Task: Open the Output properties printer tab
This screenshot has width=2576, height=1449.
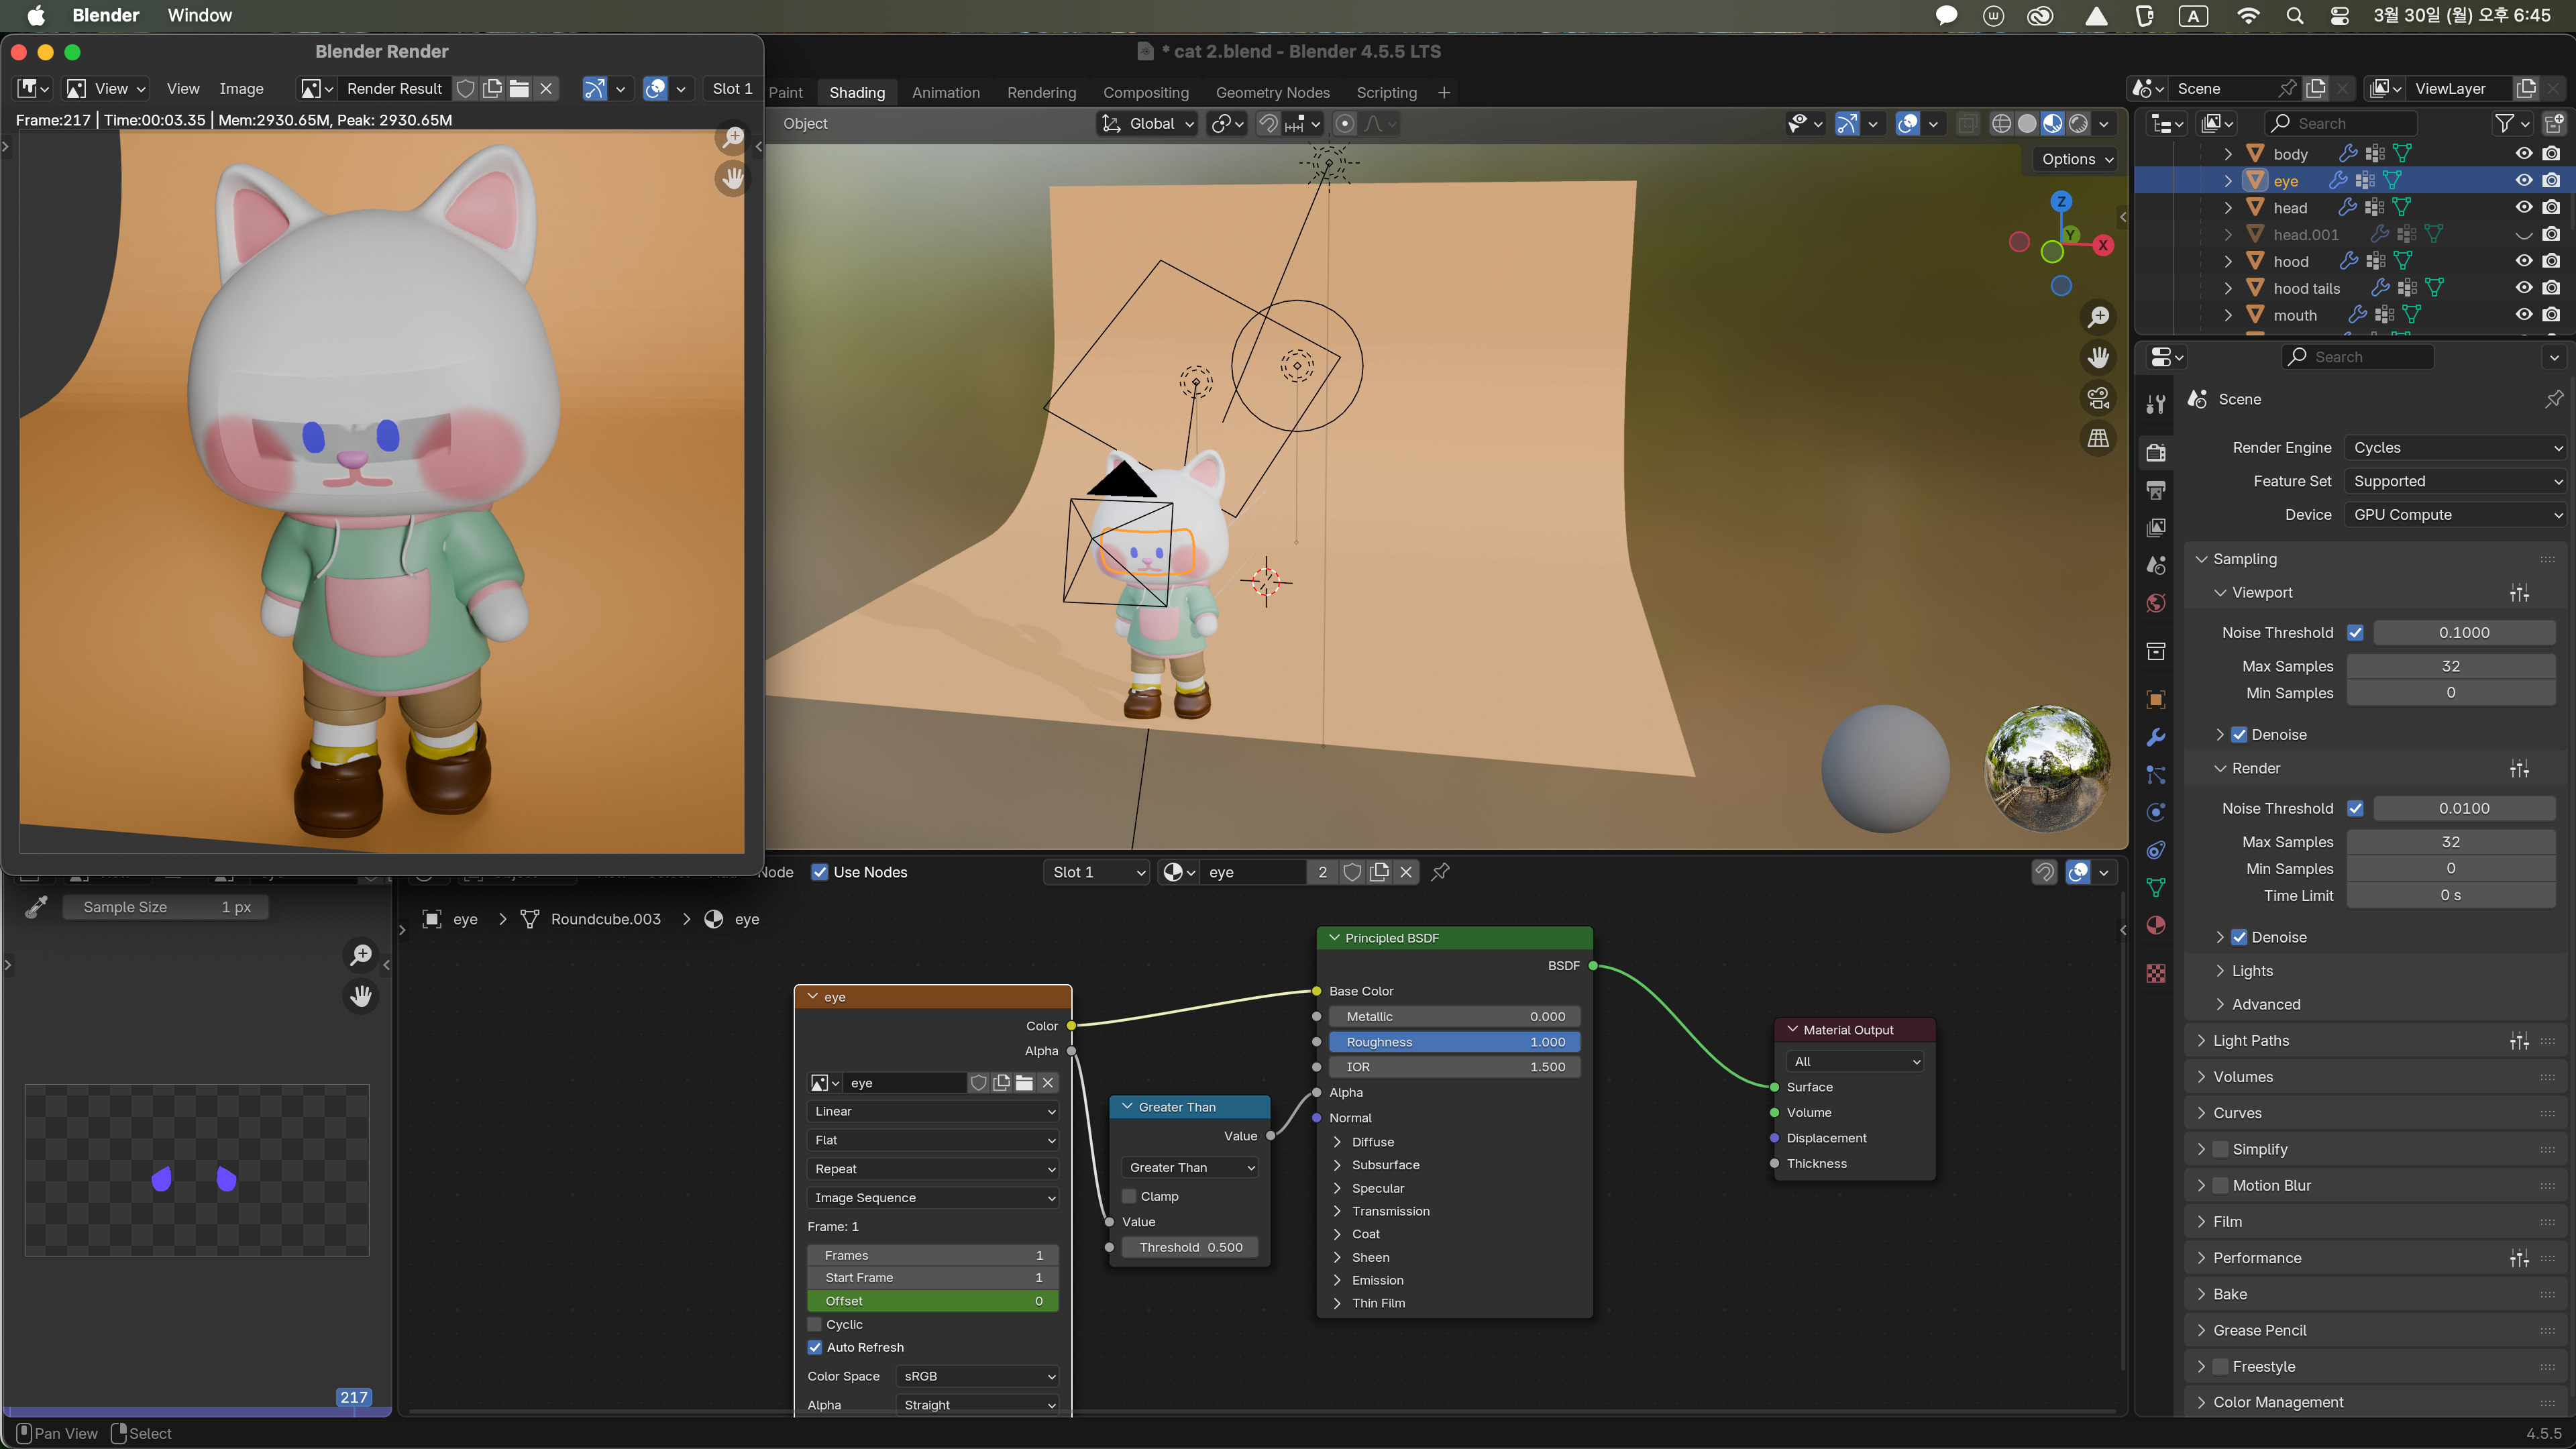Action: coord(2156,490)
